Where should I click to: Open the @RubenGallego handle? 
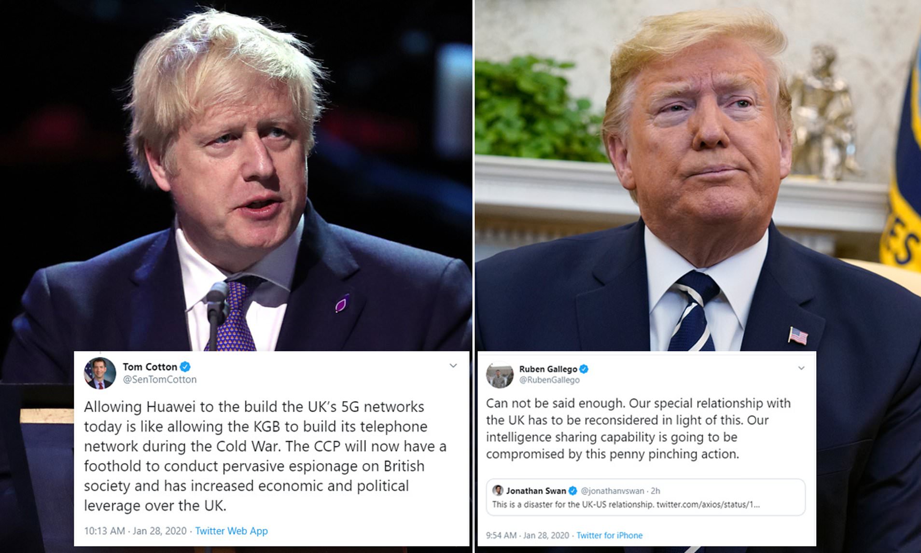(x=549, y=380)
